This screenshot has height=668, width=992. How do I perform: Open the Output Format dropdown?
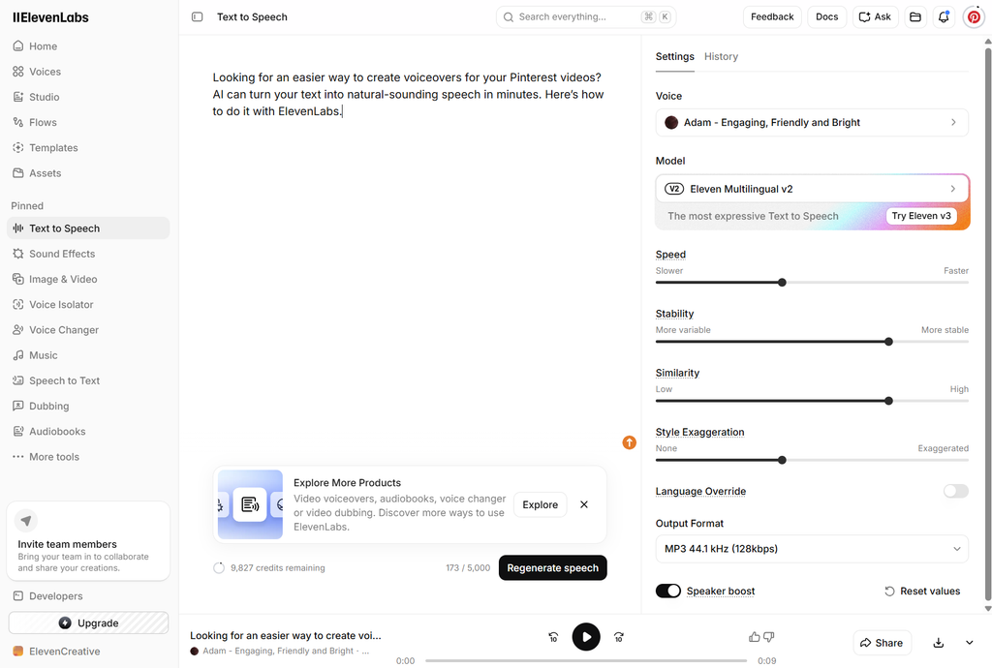click(x=812, y=549)
